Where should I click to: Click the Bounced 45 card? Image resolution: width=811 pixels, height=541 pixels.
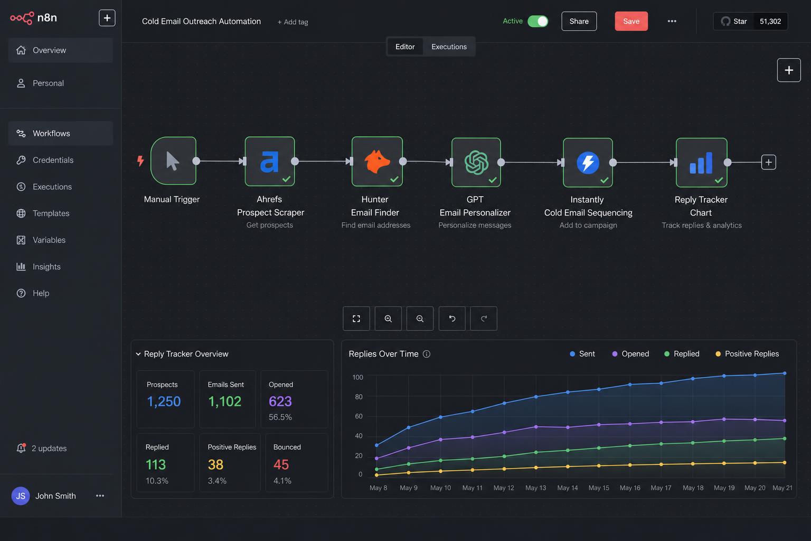[297, 463]
